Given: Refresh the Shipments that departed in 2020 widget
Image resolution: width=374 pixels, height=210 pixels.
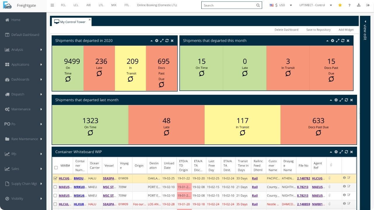Looking at the screenshot, I should pyautogui.click(x=167, y=41).
